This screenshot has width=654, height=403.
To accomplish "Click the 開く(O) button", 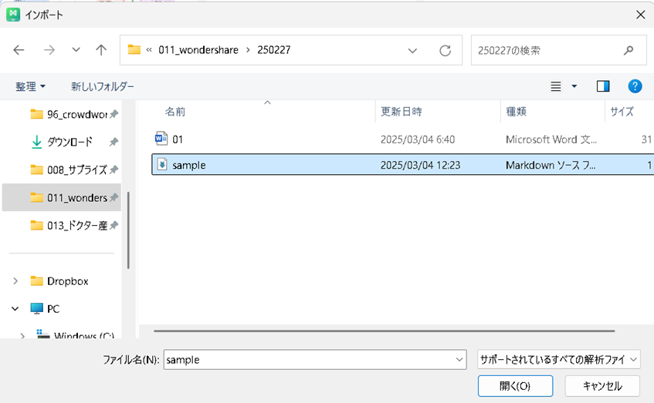I will (x=515, y=386).
